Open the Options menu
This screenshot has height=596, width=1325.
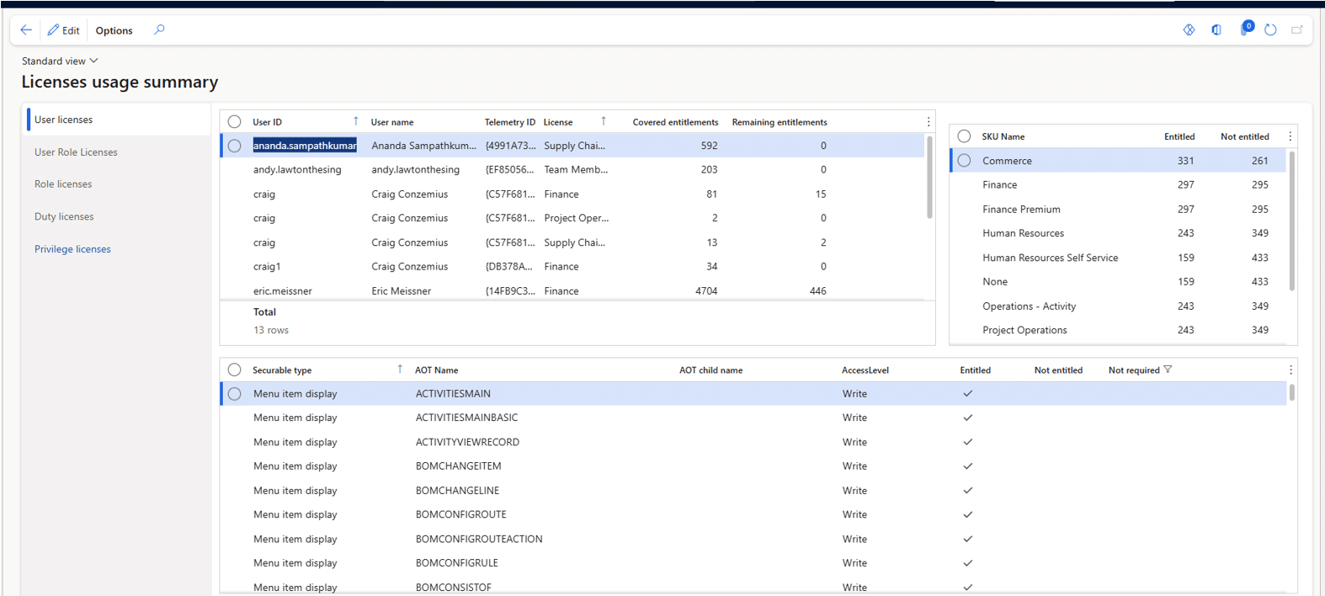pos(114,30)
